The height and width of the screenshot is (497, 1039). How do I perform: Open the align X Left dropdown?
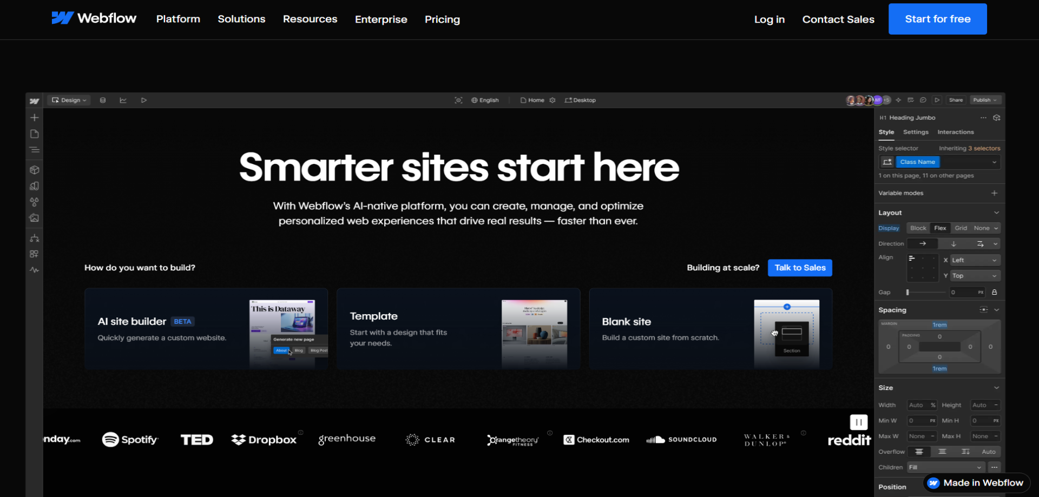point(975,260)
